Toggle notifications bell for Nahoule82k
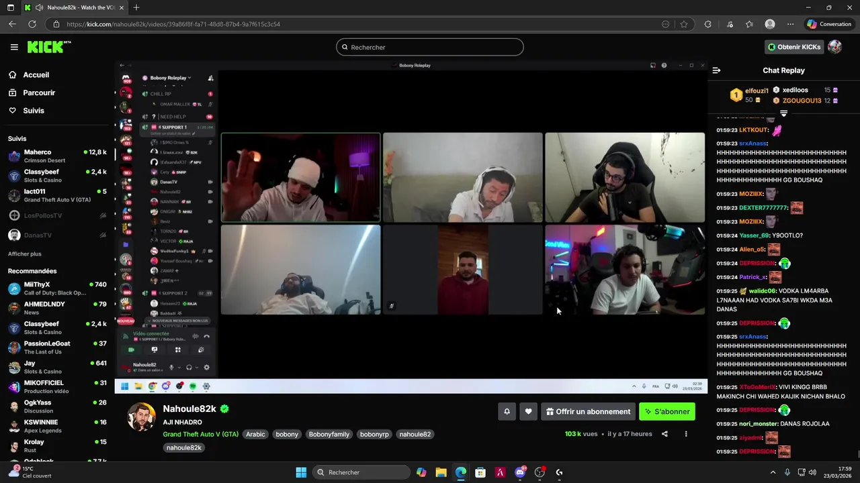The image size is (860, 483). [x=507, y=411]
